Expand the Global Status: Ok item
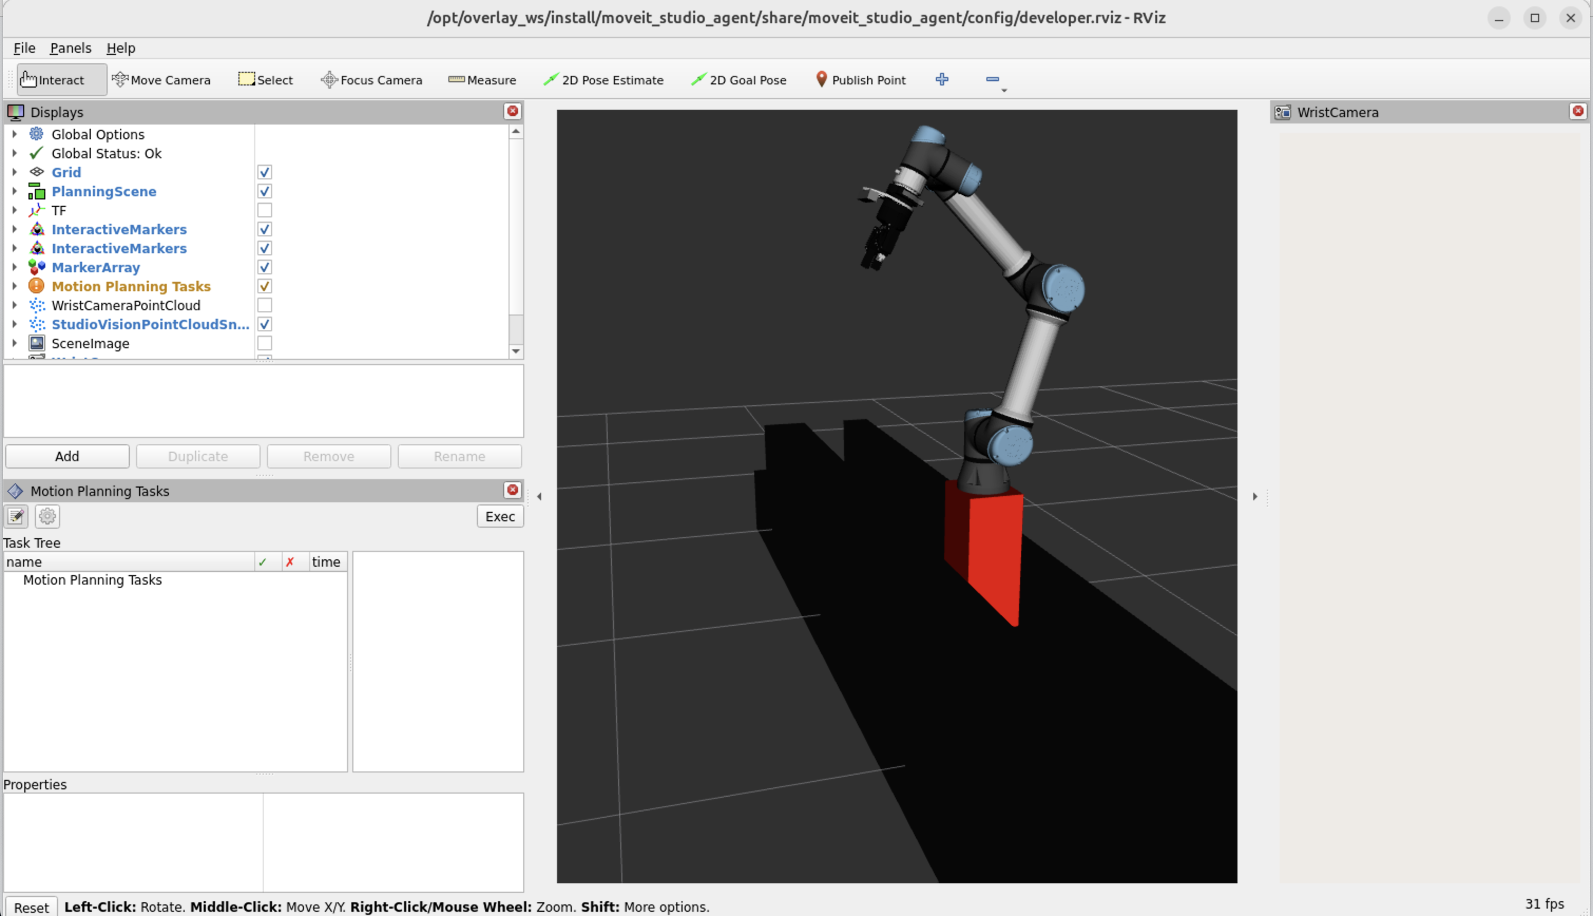Image resolution: width=1593 pixels, height=916 pixels. pos(14,153)
